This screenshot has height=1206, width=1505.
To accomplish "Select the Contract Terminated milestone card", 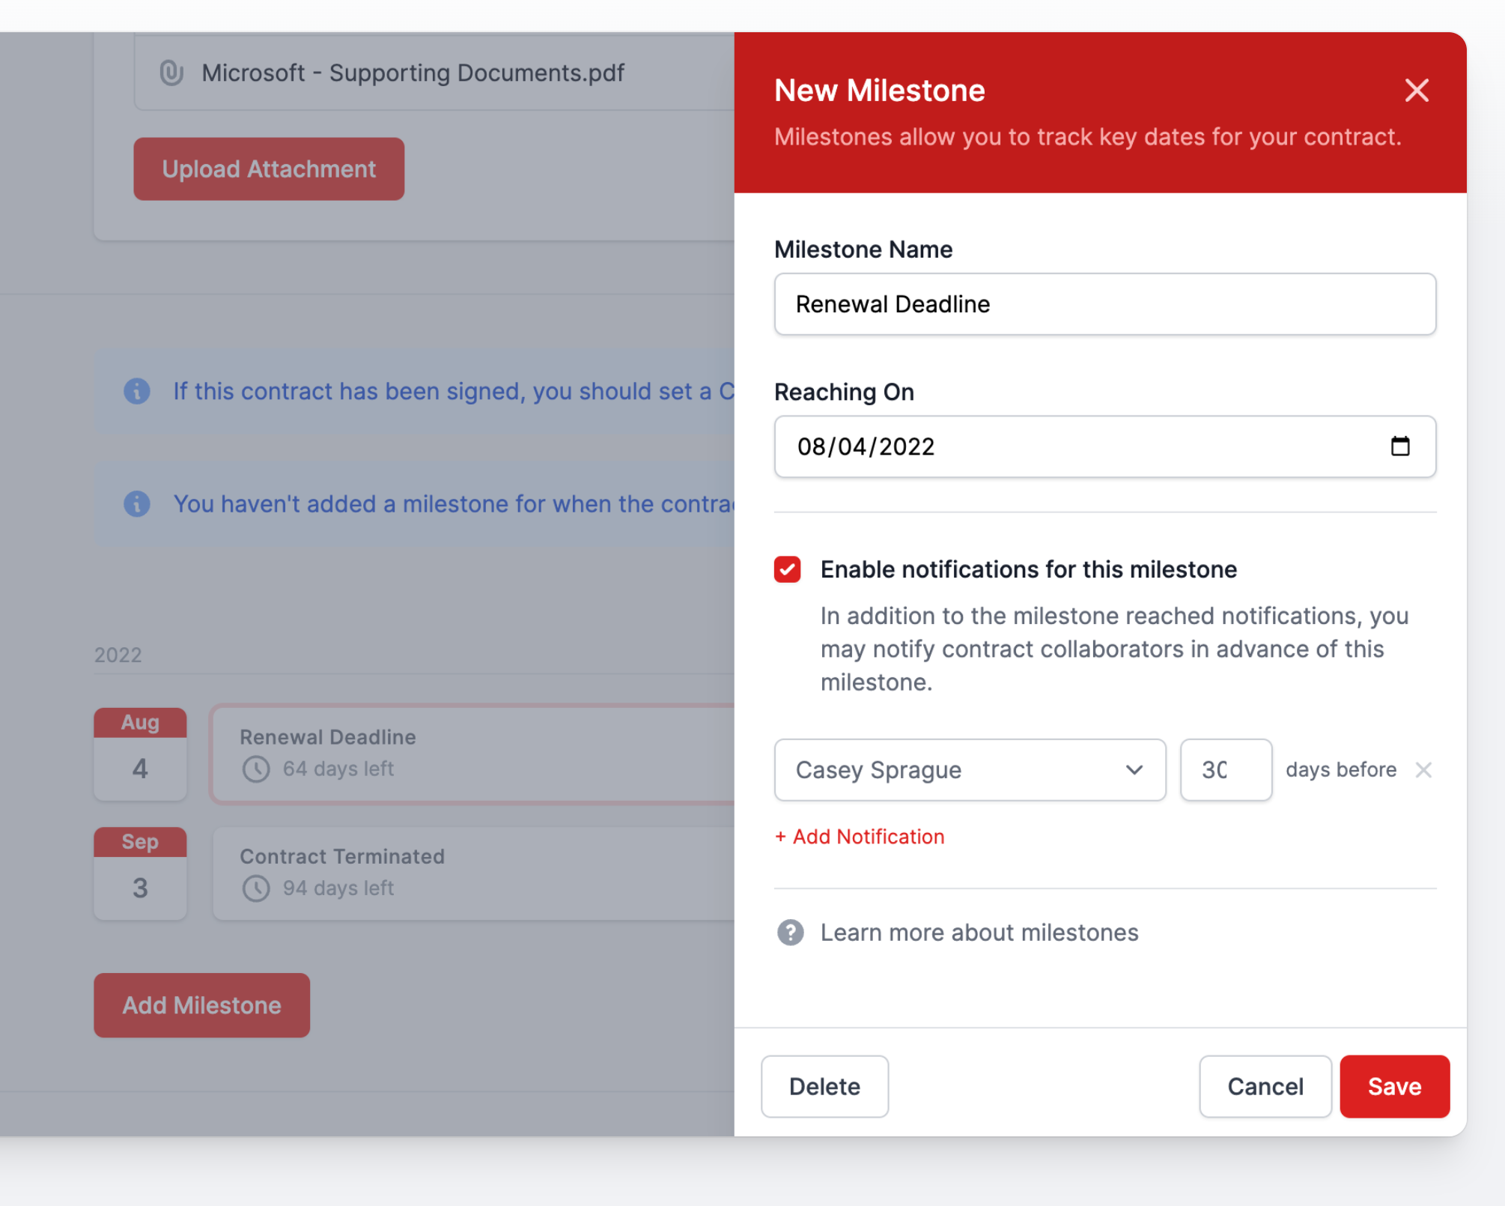I will click(472, 873).
